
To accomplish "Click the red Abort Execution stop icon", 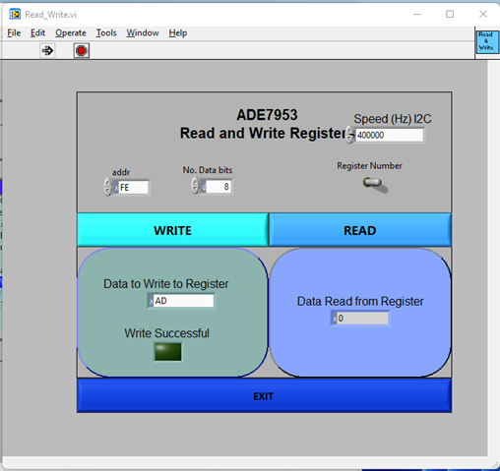I will [x=82, y=51].
